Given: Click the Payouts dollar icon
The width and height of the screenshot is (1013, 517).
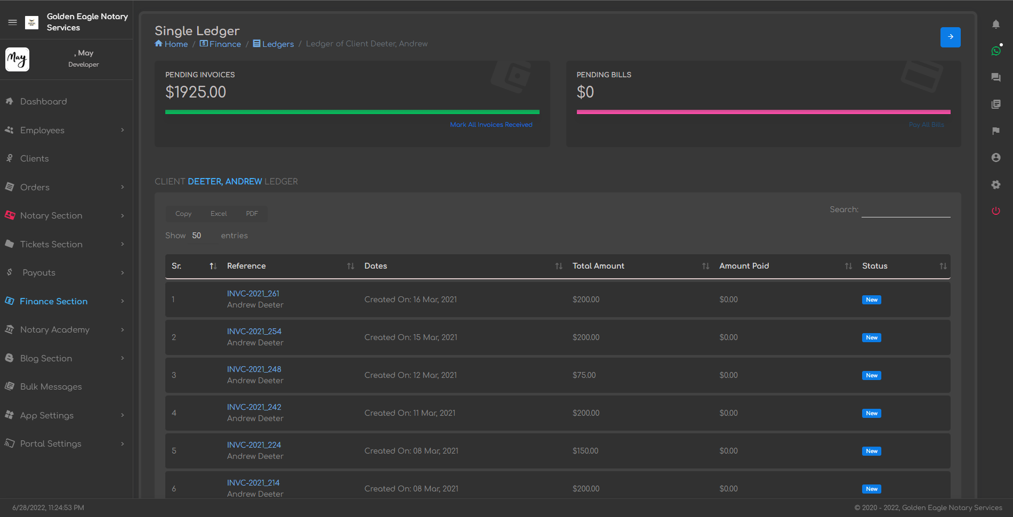Looking at the screenshot, I should point(9,272).
